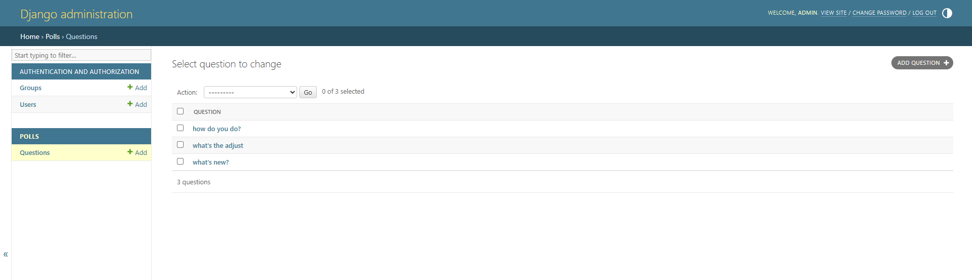Image resolution: width=972 pixels, height=280 pixels.
Task: Select checkbox for 'what's the adjust'
Action: (180, 145)
